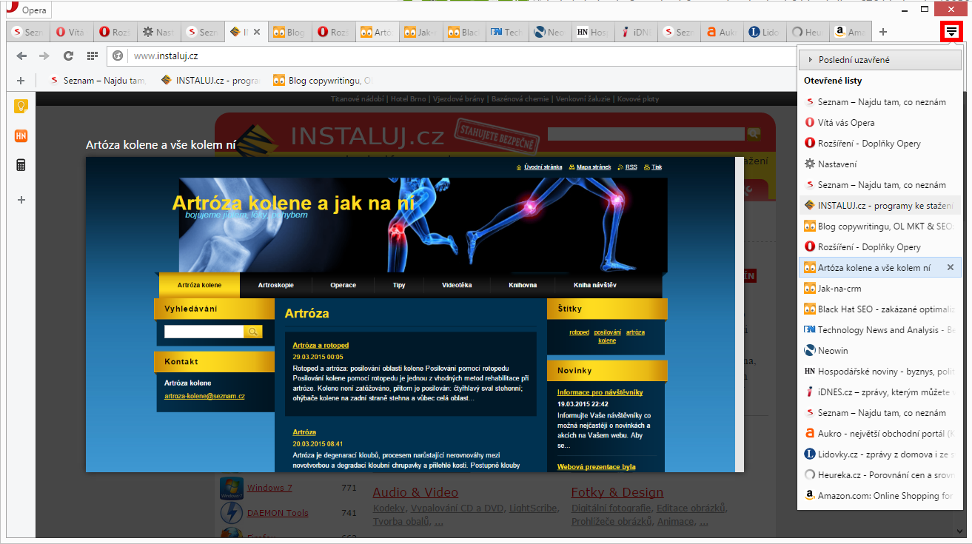Viewport: 972px width, 544px height.
Task: Close the active INSTALUJ tab
Action: tap(257, 32)
